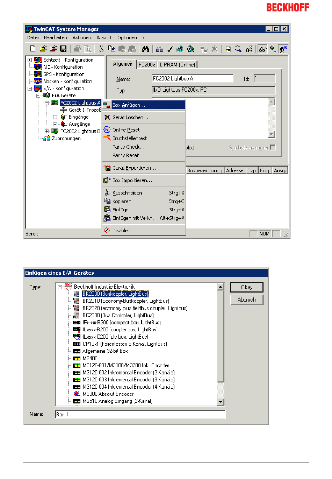Click the scissors cut icon in toolbar
The height and width of the screenshot is (479, 332).
(x=101, y=49)
